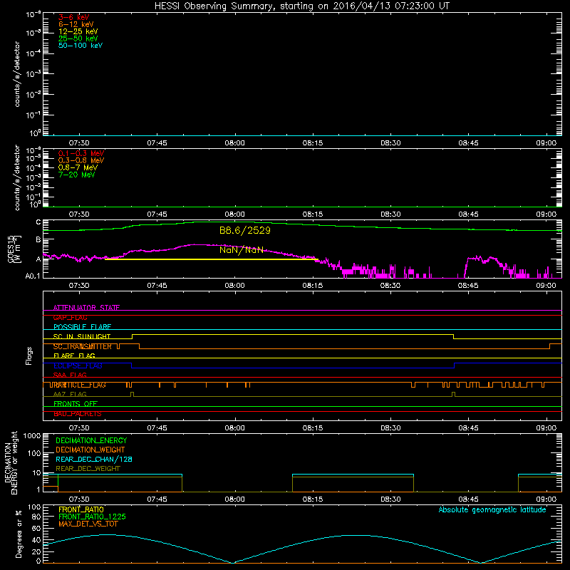Screen dimensions: 570x570
Task: Click the DECIMATION ENERGY or weight axis label
Action: (x=11, y=462)
